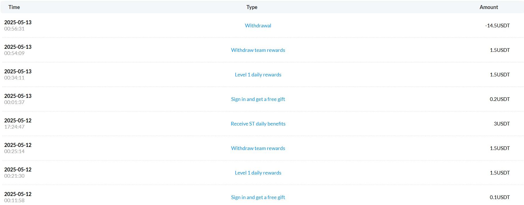Select the 00:01:37 timestamp
Screen dimensions: 524x205
[14, 102]
